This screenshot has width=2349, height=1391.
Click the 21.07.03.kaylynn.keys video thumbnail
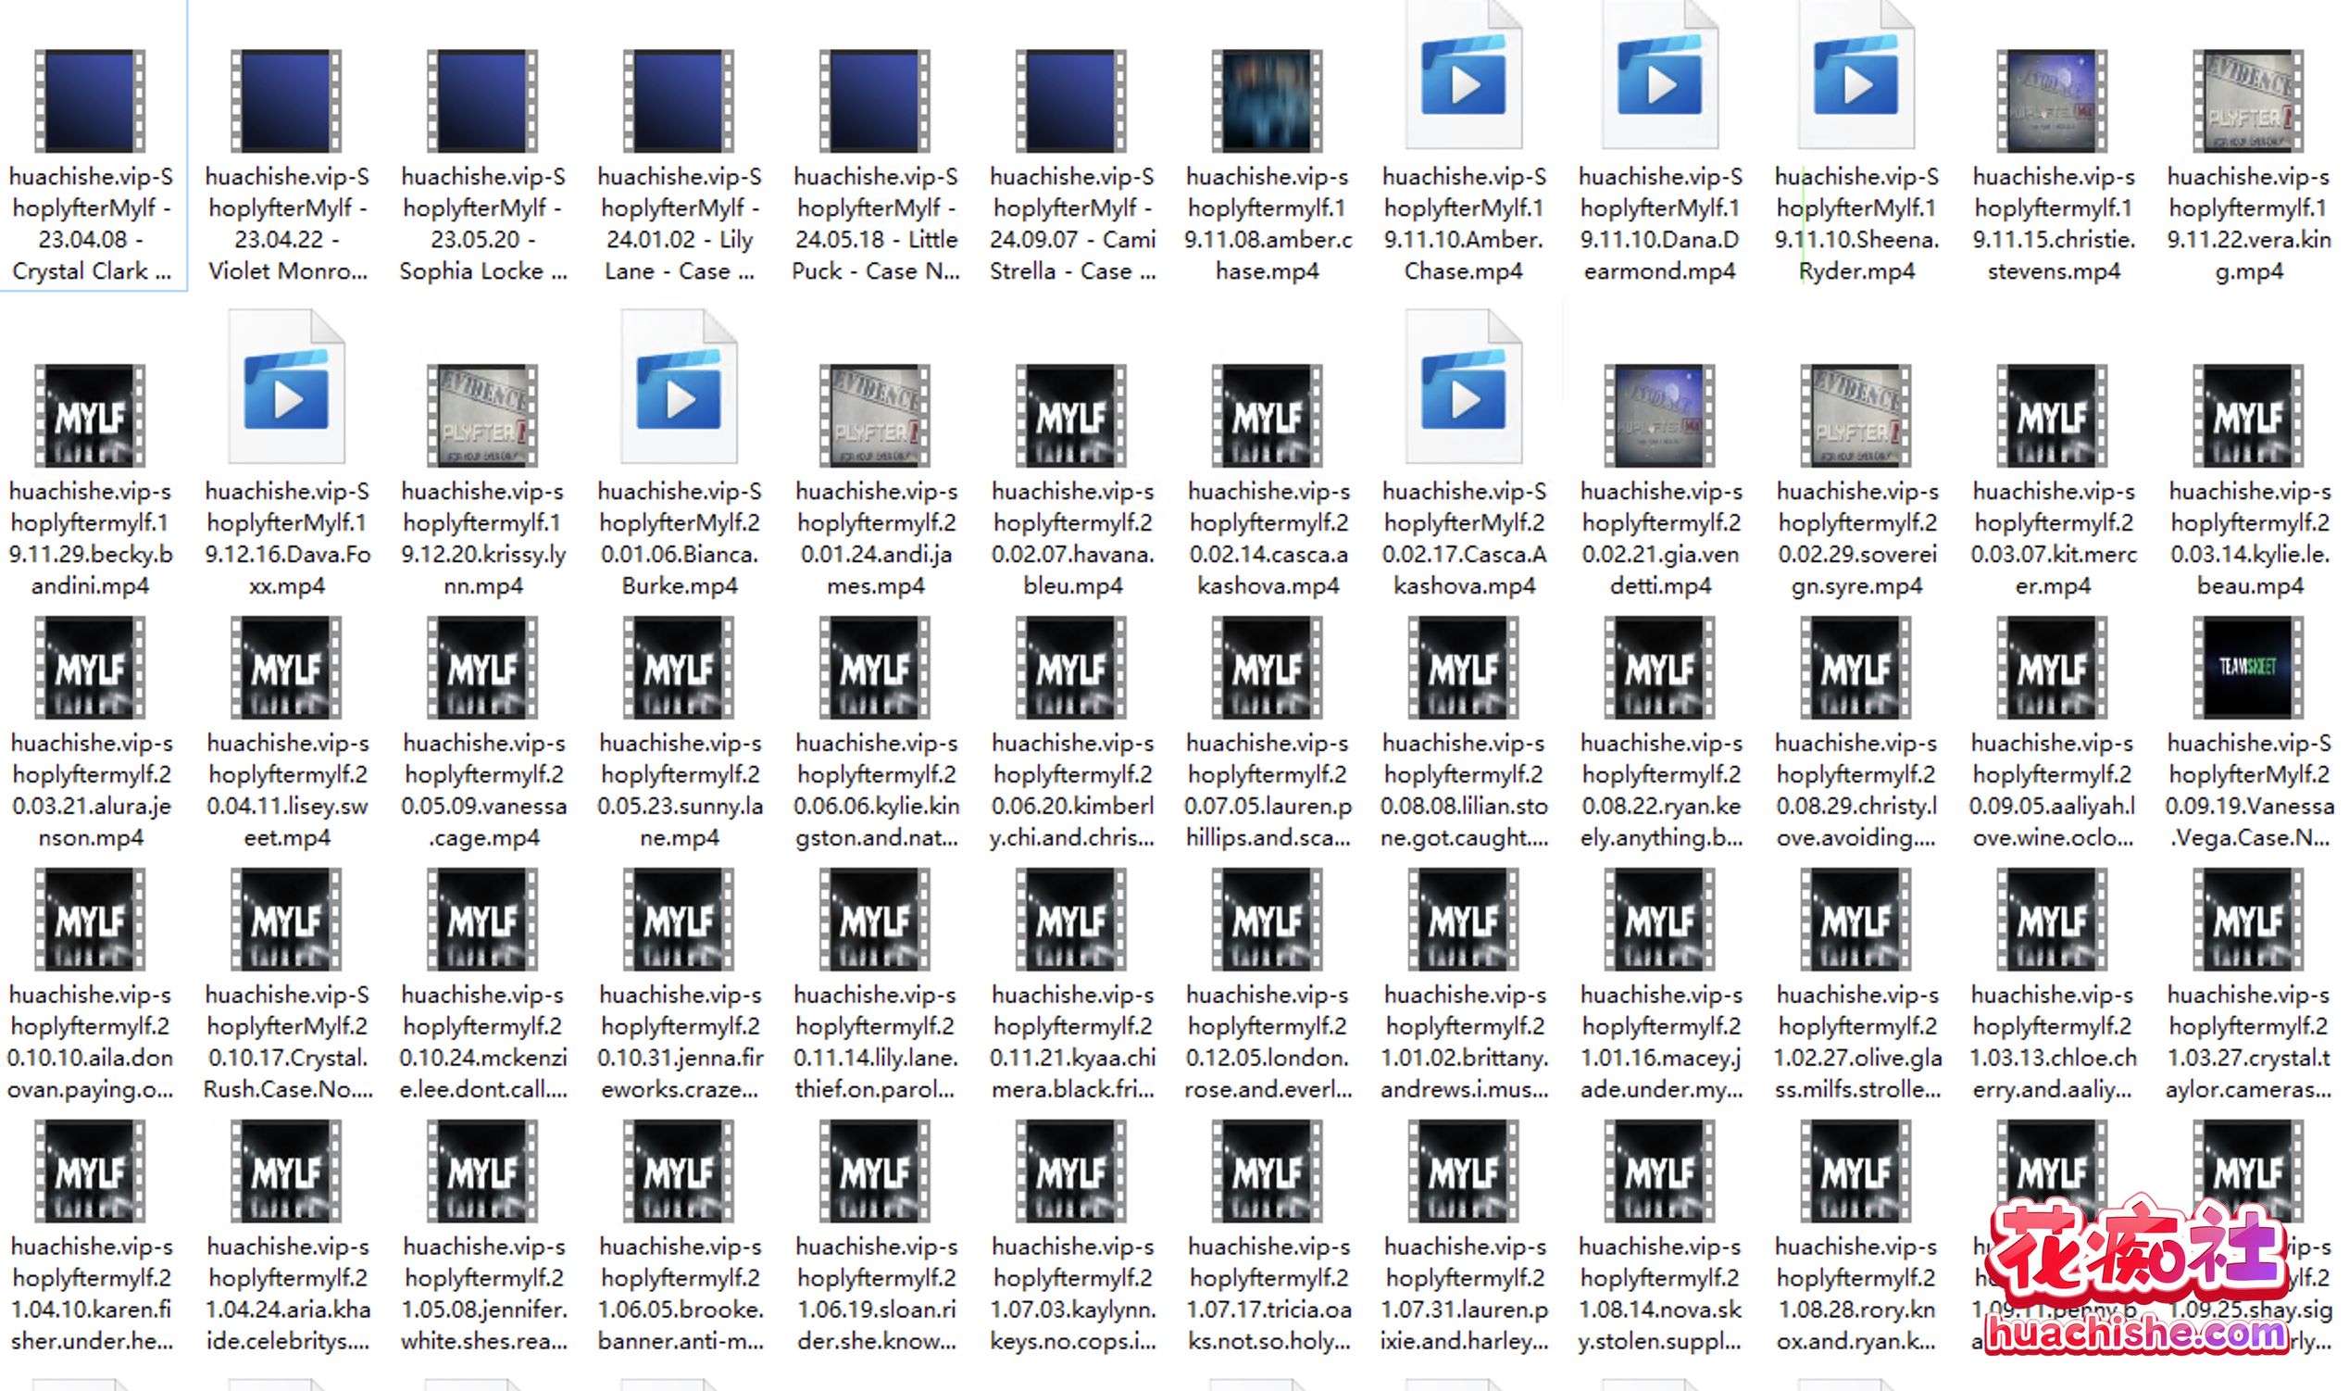coord(1071,1171)
